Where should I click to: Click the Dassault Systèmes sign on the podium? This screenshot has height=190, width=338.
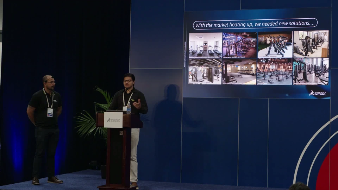click(x=113, y=120)
